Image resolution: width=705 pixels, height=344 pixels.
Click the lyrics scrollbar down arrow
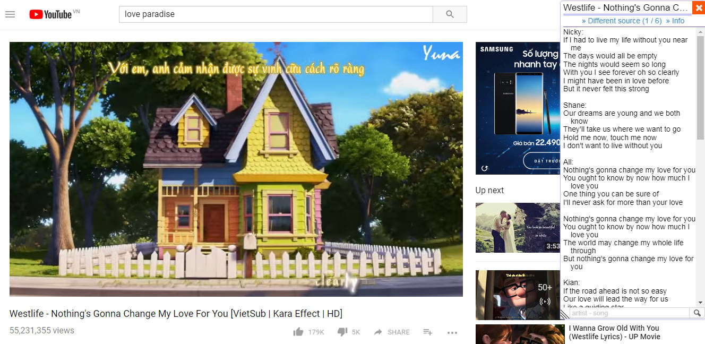(700, 303)
